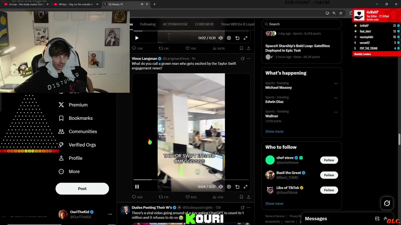This screenshot has width=401, height=225.
Task: Make the Taylor Swift video fullscreen
Action: pyautogui.click(x=246, y=187)
